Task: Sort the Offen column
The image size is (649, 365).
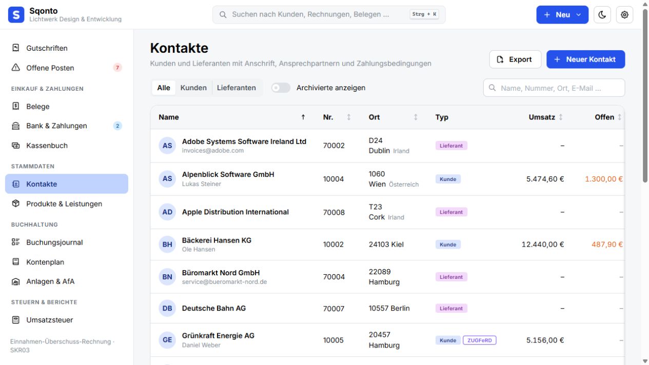Action: 619,117
